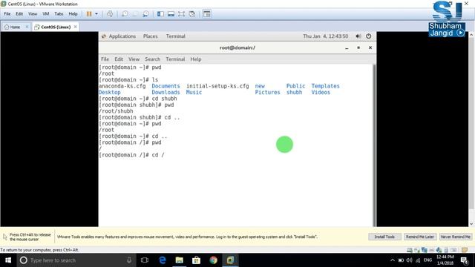Click the VMware Workstation taskbar icon

[x=230, y=260]
